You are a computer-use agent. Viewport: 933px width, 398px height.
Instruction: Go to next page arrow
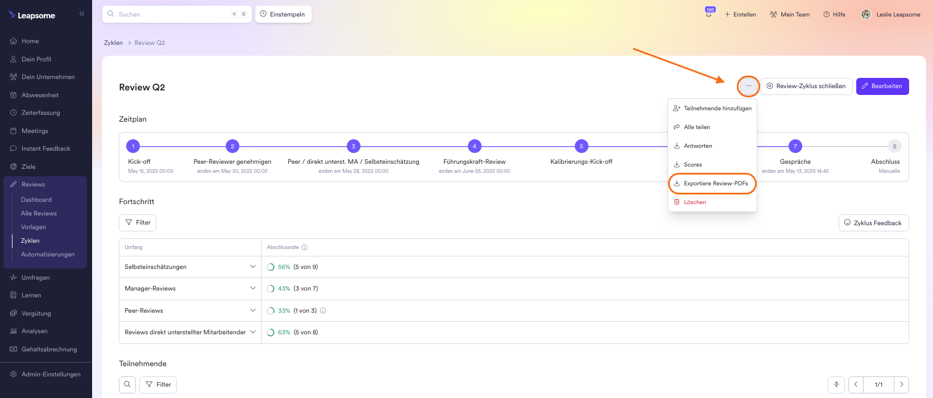click(x=901, y=385)
